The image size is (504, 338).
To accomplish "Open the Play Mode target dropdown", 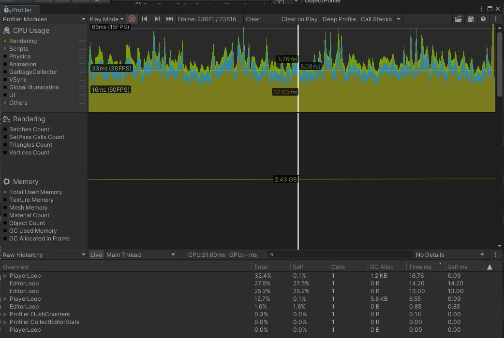I will (x=107, y=19).
